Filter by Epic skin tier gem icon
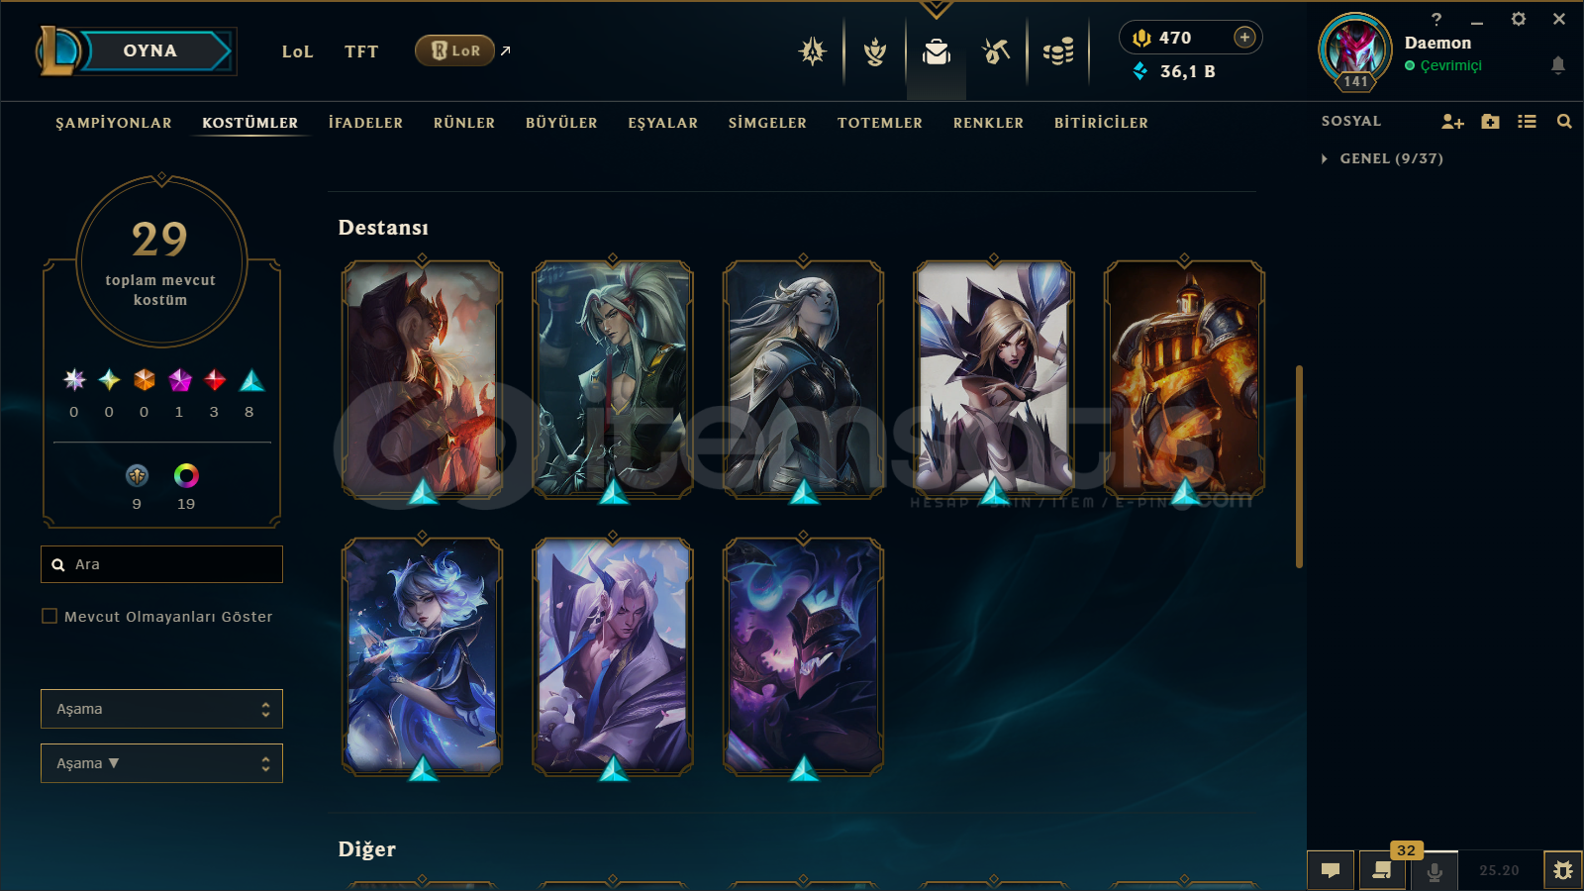Screen dimensions: 1584x891 coord(252,380)
